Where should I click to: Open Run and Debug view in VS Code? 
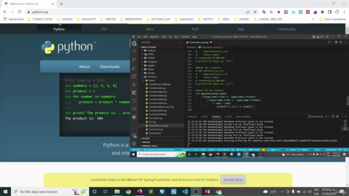click(x=134, y=68)
